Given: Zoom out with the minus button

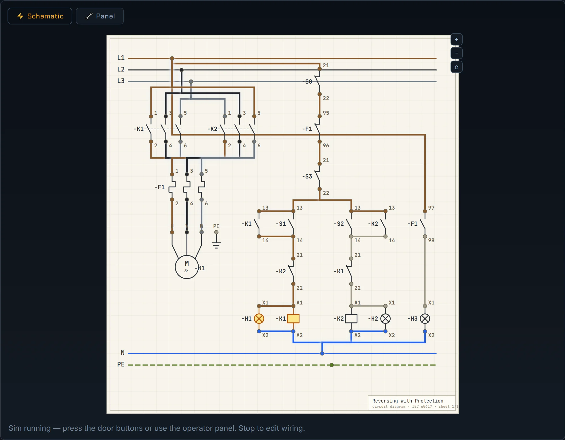Looking at the screenshot, I should pos(456,53).
